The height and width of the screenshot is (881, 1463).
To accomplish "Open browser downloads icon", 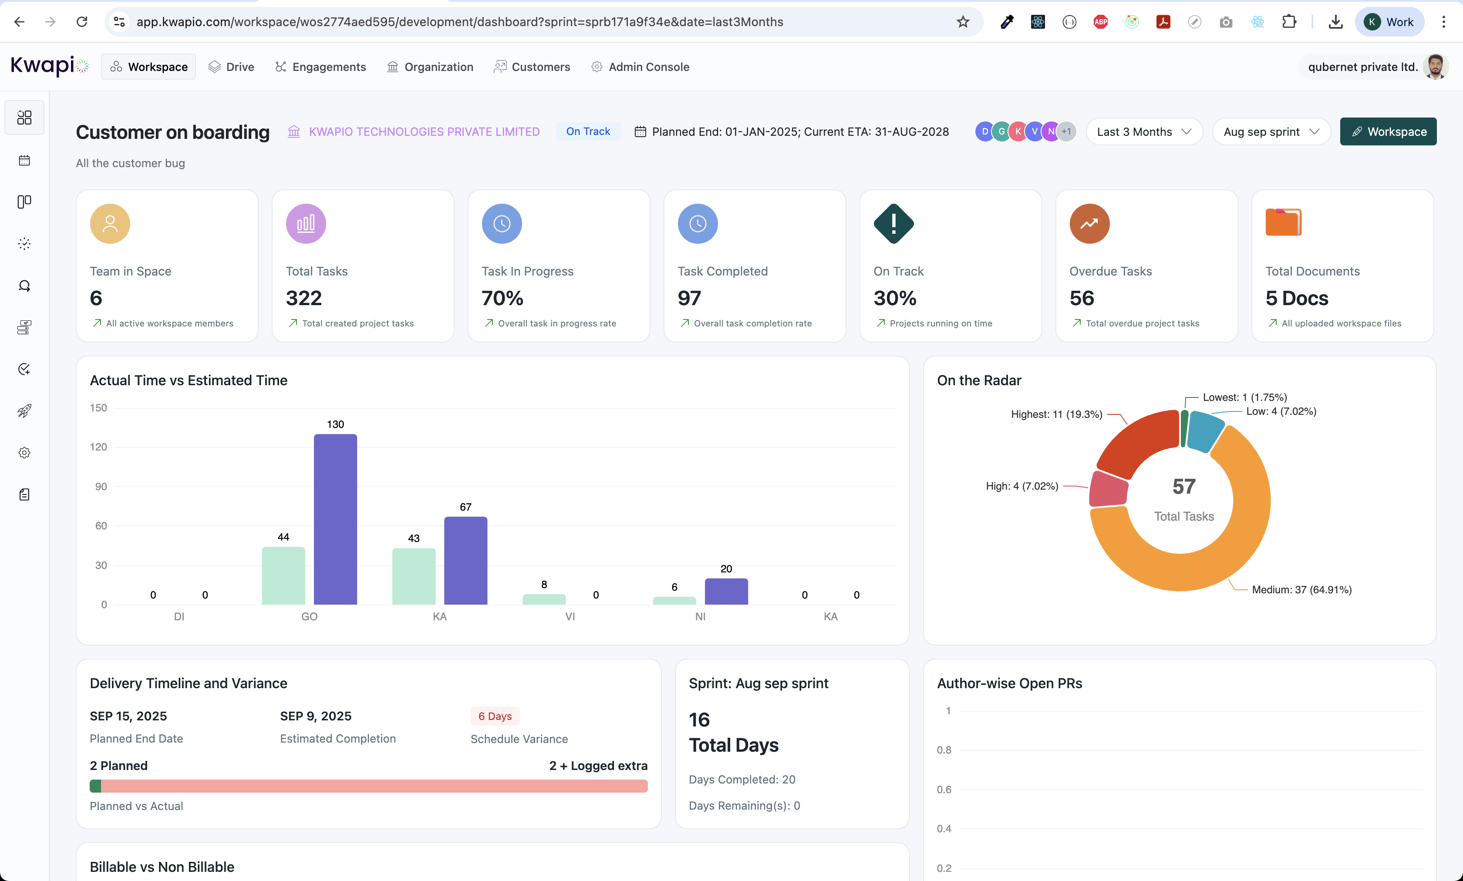I will click(1335, 22).
